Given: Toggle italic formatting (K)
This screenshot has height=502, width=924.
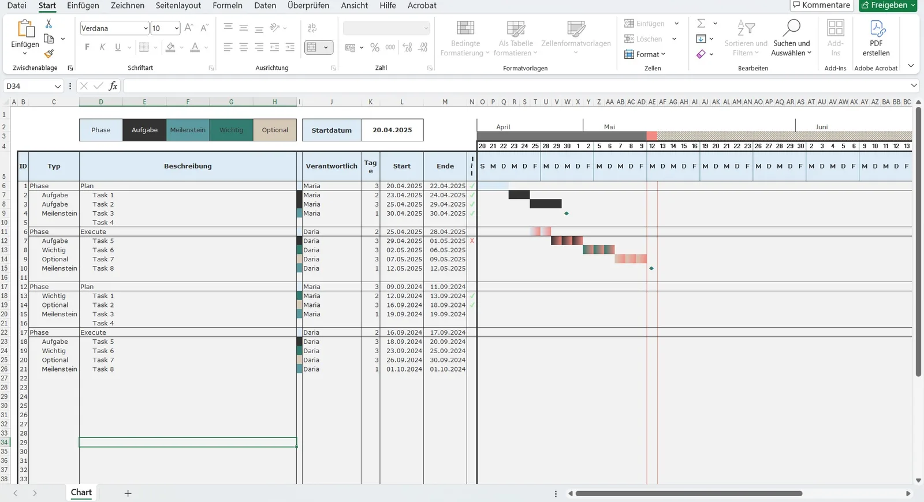Looking at the screenshot, I should tap(102, 47).
